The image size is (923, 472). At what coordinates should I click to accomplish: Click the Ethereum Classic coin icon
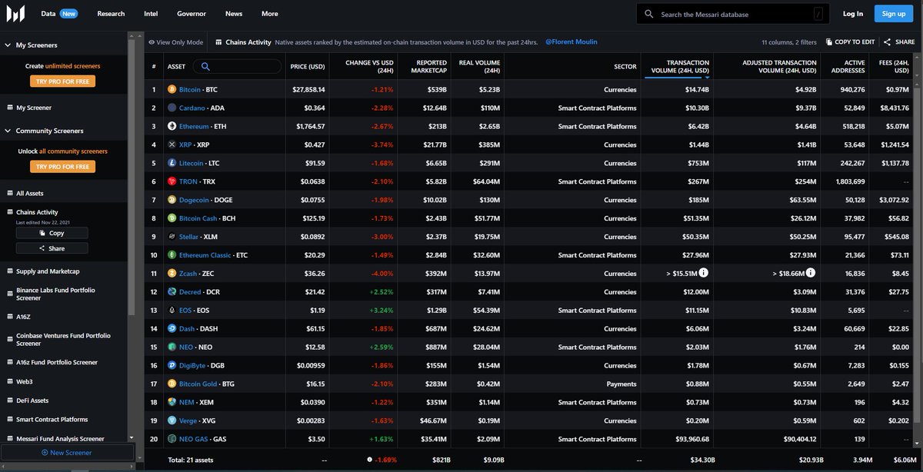point(172,255)
